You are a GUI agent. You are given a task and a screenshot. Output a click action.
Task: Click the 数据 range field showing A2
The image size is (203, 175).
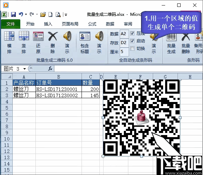[x=124, y=34]
